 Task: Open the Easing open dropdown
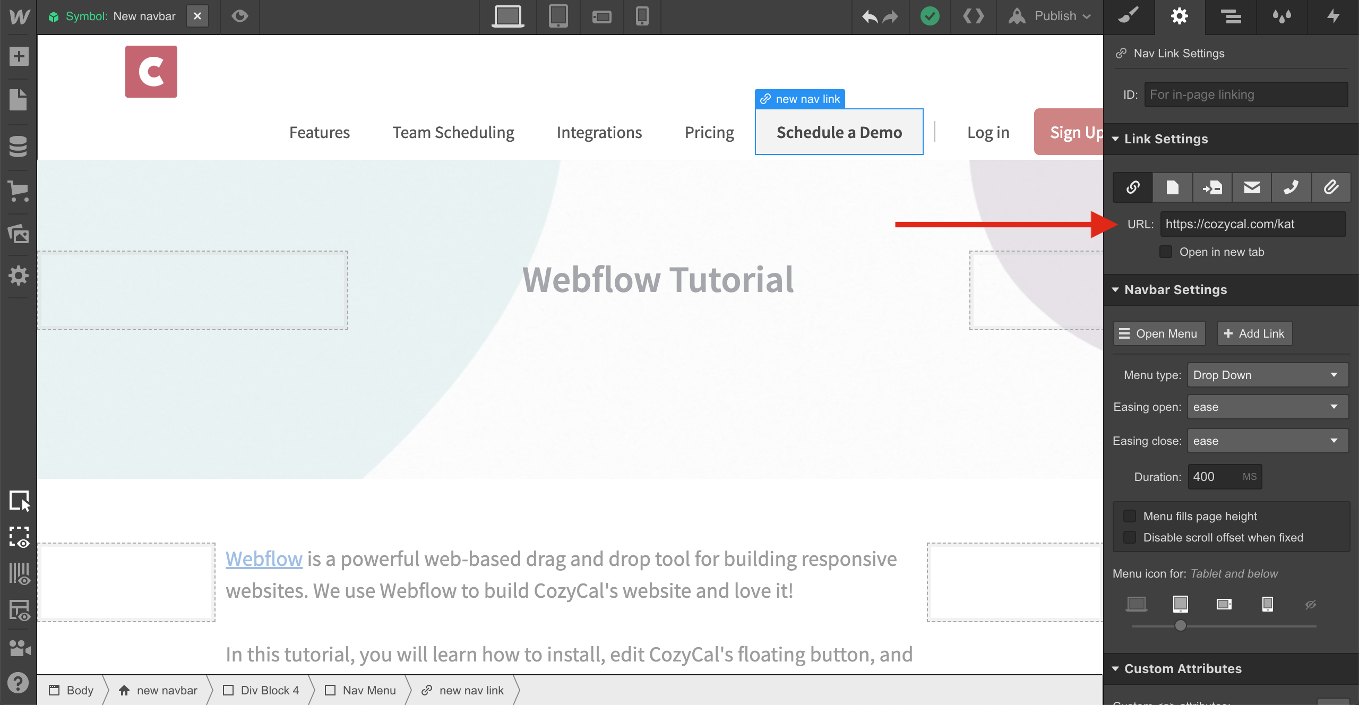pyautogui.click(x=1267, y=407)
